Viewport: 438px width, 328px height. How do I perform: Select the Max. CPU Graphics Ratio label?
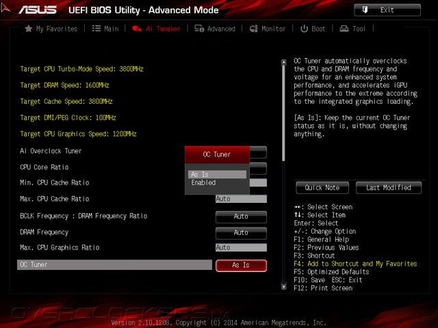(x=60, y=247)
